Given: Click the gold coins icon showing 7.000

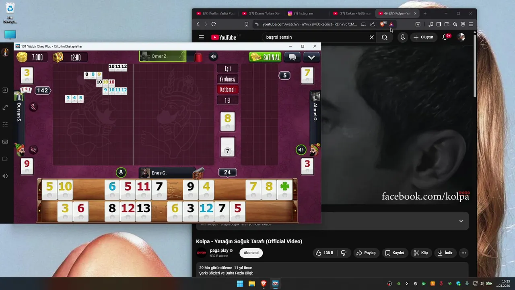Looking at the screenshot, I should tap(22, 57).
